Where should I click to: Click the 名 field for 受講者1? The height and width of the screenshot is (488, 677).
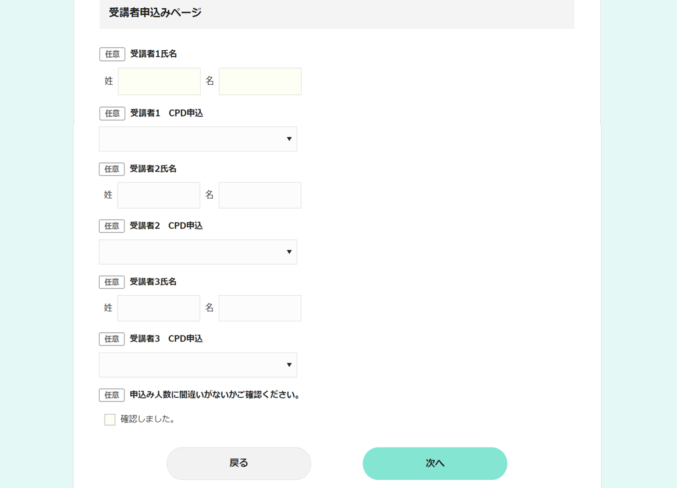pyautogui.click(x=260, y=81)
